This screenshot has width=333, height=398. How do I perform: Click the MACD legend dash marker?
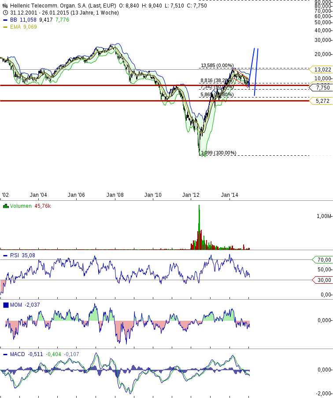(x=5, y=354)
